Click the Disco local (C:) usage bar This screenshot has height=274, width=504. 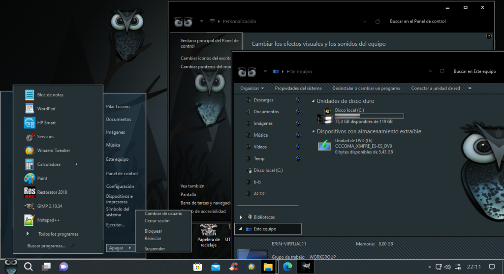(x=369, y=116)
